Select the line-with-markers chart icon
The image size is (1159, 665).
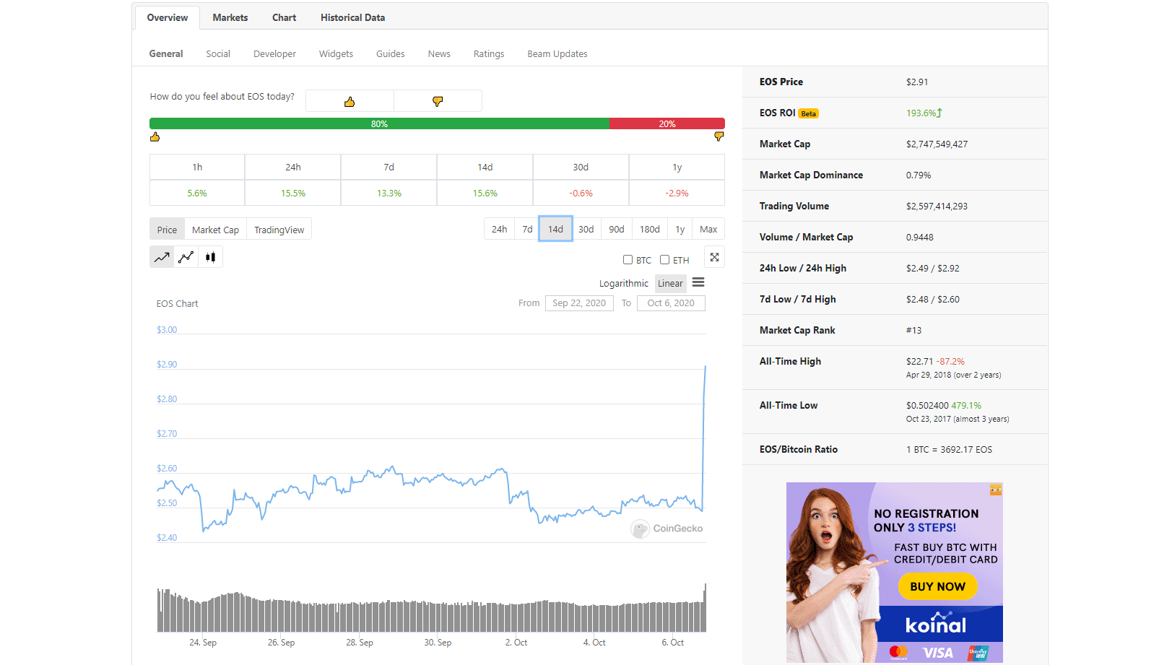coord(186,257)
